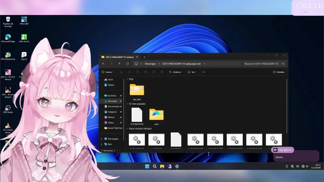
Task: Open gta-vc Acceso directo shortcut
Action: (x=8, y=75)
